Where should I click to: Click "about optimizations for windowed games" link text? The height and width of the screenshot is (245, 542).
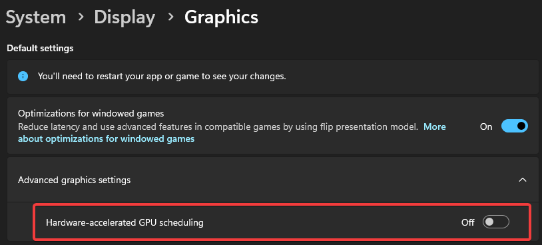(x=106, y=139)
